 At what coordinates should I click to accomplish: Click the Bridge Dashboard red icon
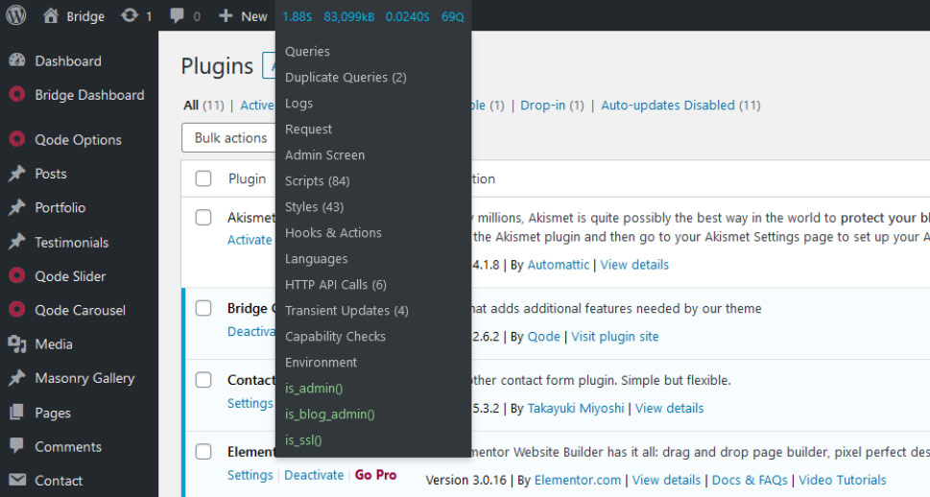(17, 94)
